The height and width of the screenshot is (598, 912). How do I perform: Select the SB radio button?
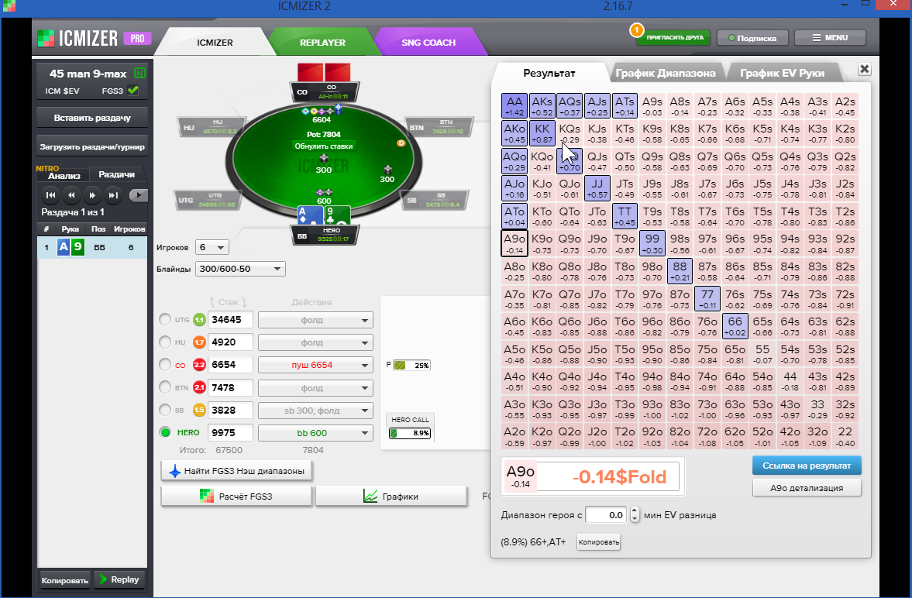pos(165,410)
